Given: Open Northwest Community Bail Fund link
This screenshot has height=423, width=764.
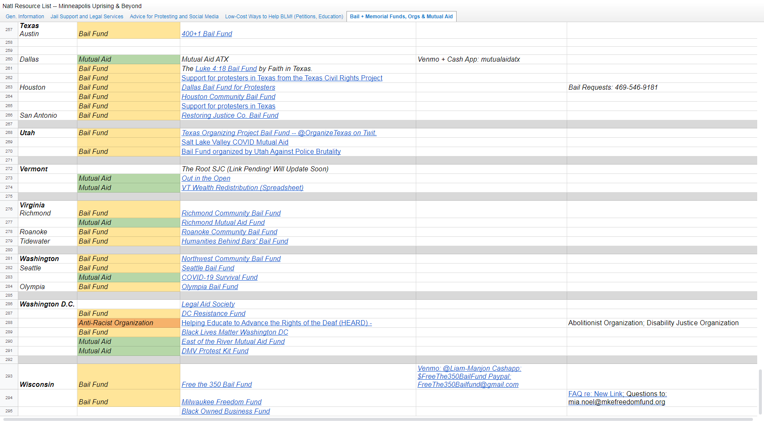Looking at the screenshot, I should 231,259.
